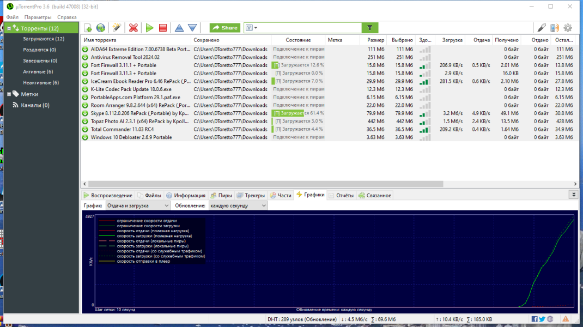Switch to the Связанное tab
Screen dimensions: 583x327
(x=375, y=195)
